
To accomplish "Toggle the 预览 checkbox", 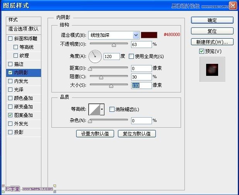I will click(201, 51).
